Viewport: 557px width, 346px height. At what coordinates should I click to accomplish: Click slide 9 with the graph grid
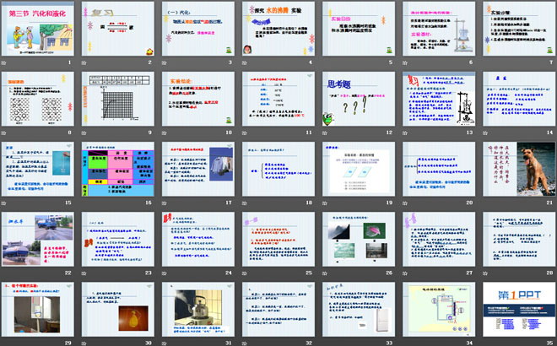pos(117,100)
